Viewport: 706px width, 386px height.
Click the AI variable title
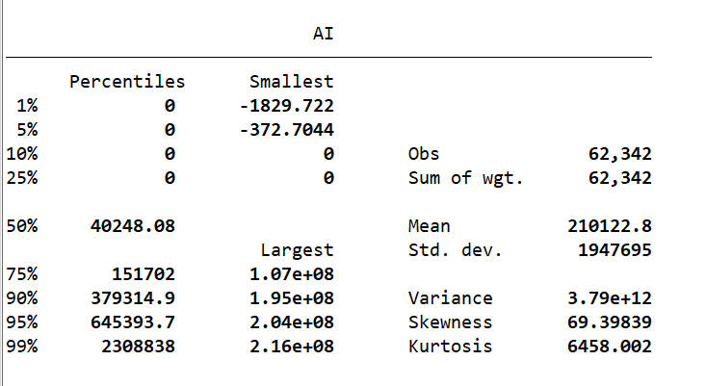point(324,34)
